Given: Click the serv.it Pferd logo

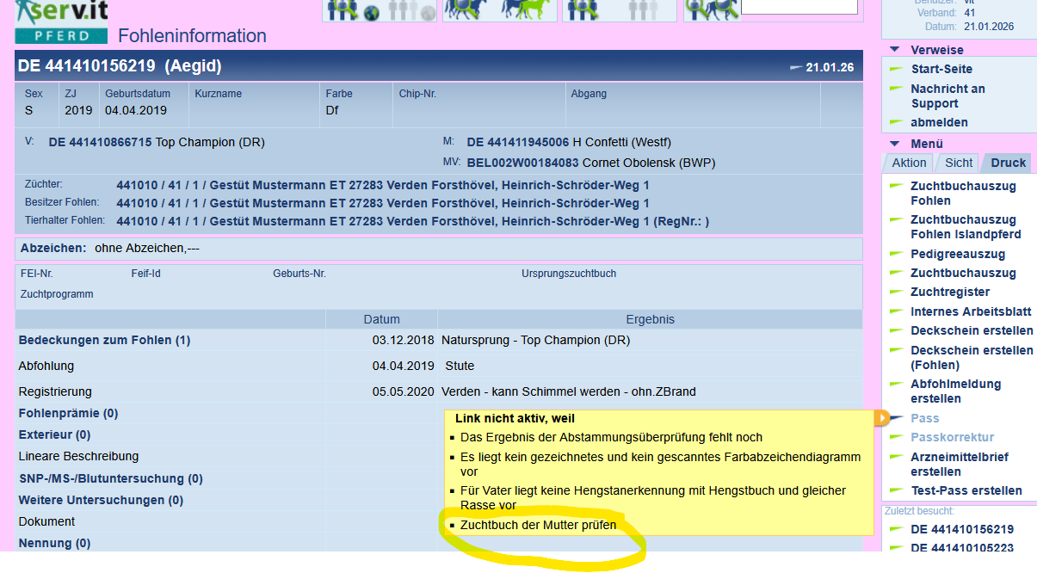Looking at the screenshot, I should tap(61, 22).
